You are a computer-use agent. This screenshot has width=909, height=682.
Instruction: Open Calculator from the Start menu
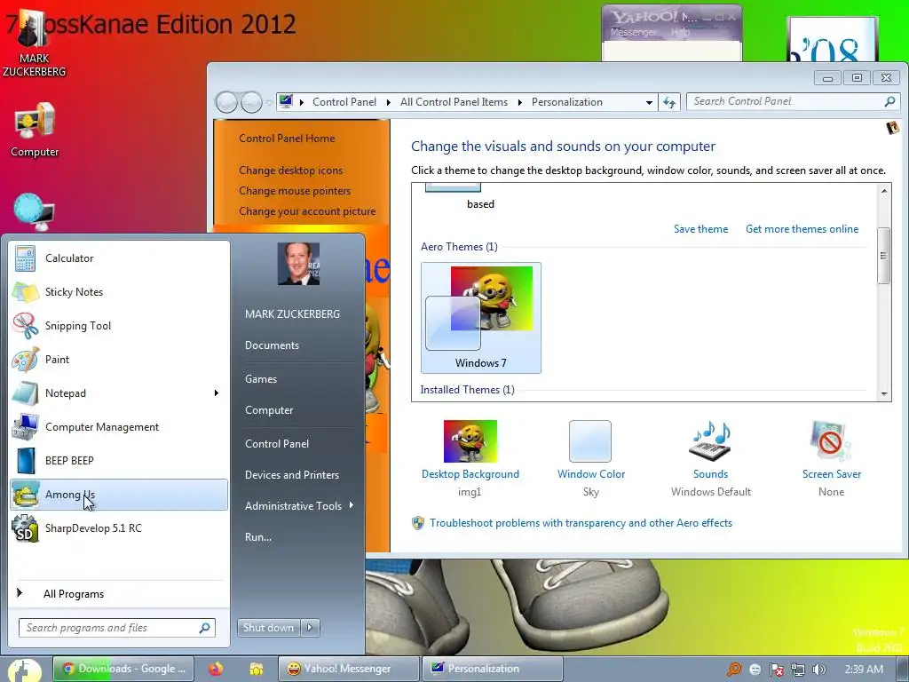[120, 258]
